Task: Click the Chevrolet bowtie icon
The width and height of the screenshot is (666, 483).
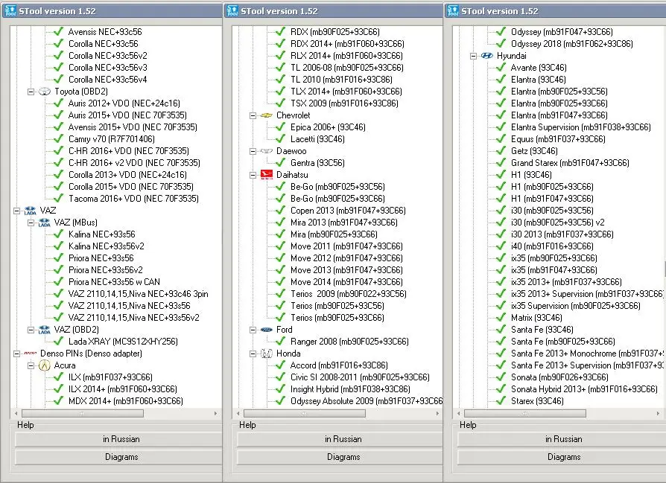Action: [x=266, y=115]
